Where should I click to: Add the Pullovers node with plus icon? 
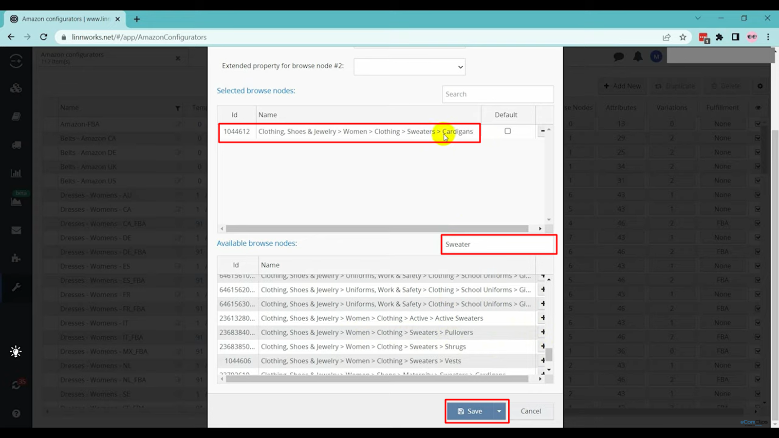542,332
